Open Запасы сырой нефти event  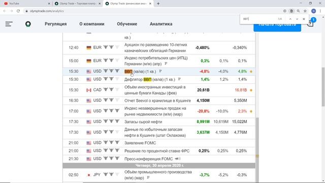(x=143, y=122)
